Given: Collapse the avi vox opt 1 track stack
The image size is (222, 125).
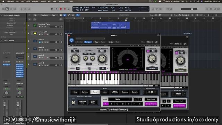Looking at the screenshot, I should pyautogui.click(x=32, y=33).
